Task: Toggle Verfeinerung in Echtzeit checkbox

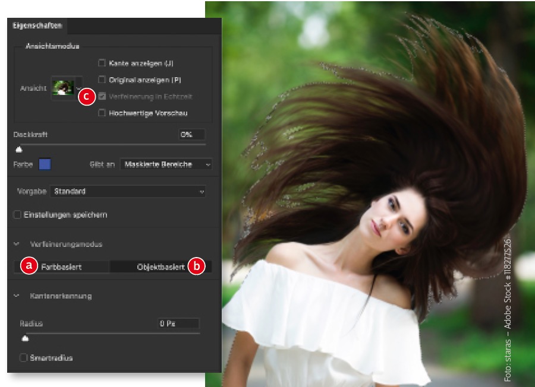Action: (102, 96)
